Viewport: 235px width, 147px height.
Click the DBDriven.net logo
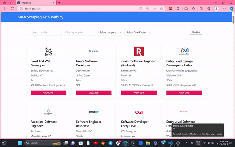[94, 51]
